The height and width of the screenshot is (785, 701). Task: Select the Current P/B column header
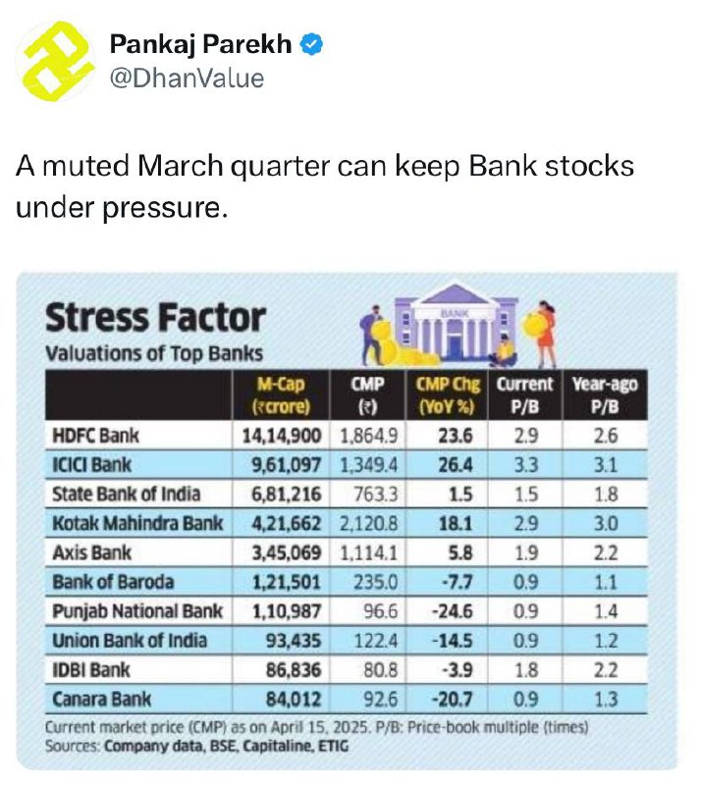tap(525, 395)
